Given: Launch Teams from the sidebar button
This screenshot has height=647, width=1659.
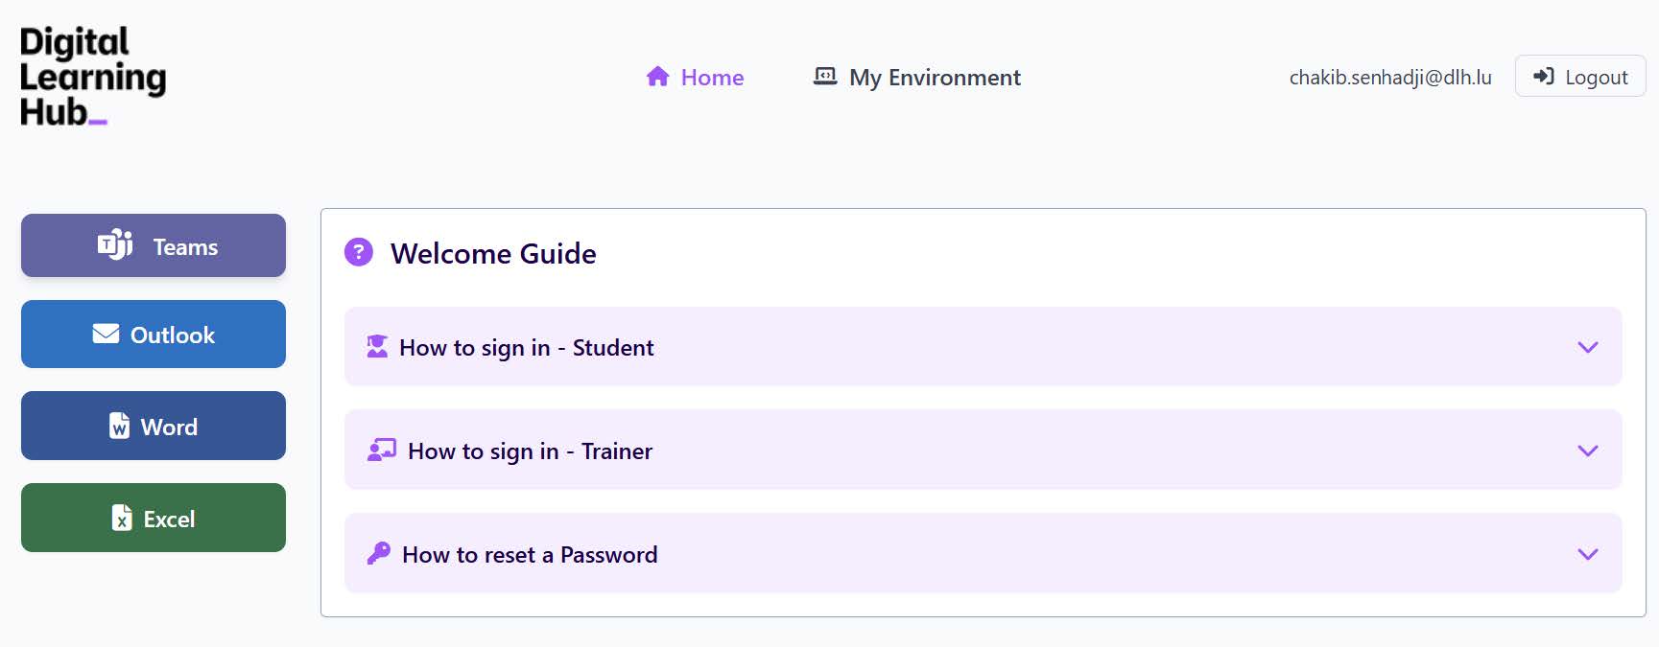Looking at the screenshot, I should [154, 245].
